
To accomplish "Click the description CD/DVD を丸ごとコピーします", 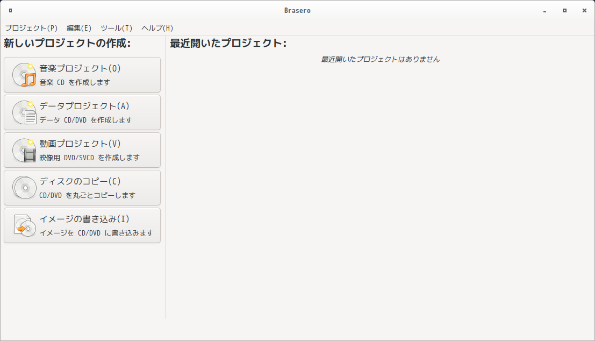I will click(87, 195).
